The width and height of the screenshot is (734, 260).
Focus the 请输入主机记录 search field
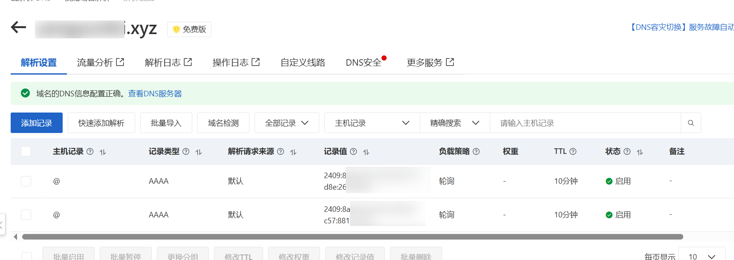point(585,123)
